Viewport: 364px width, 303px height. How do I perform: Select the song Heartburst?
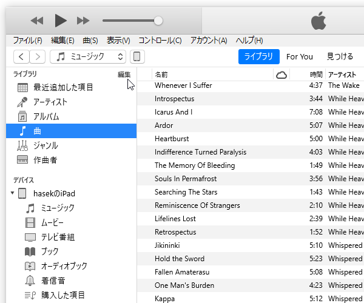tap(172, 139)
